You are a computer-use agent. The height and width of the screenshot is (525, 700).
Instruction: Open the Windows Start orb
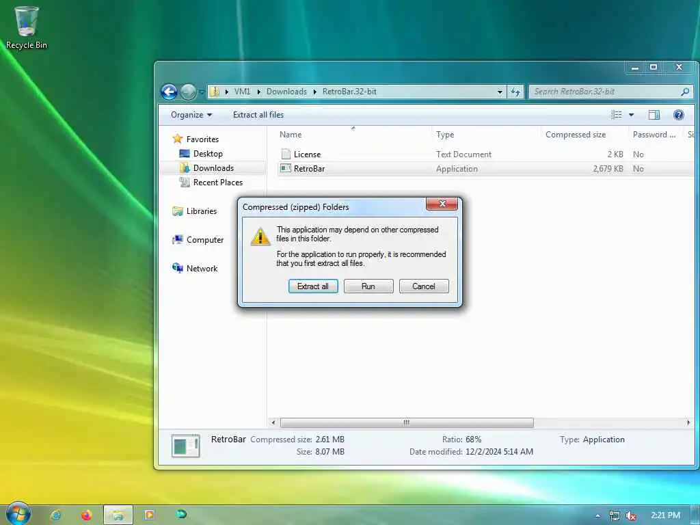18,515
